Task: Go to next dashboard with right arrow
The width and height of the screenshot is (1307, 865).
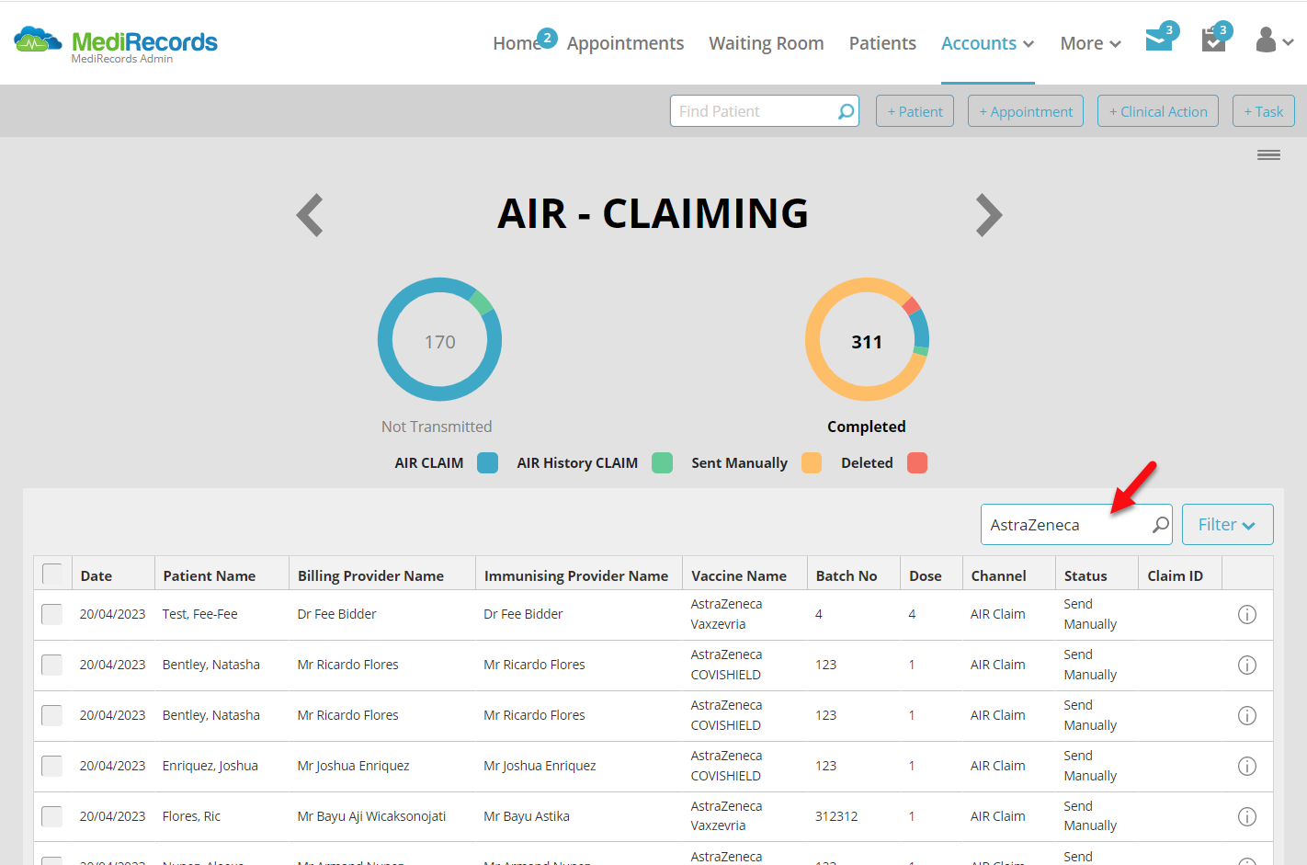Action: pyautogui.click(x=989, y=215)
